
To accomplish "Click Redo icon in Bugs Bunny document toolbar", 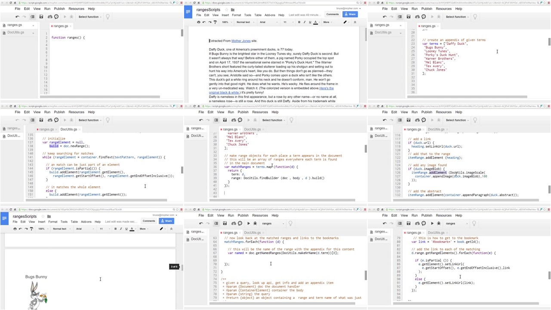I will [26, 229].
